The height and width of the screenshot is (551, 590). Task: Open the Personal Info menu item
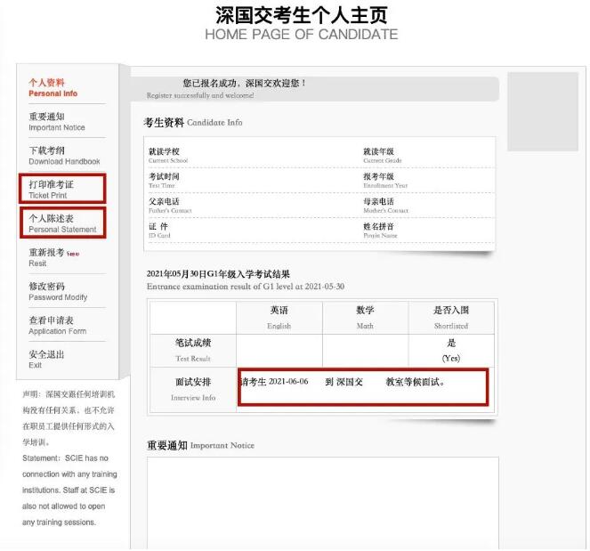(x=53, y=88)
